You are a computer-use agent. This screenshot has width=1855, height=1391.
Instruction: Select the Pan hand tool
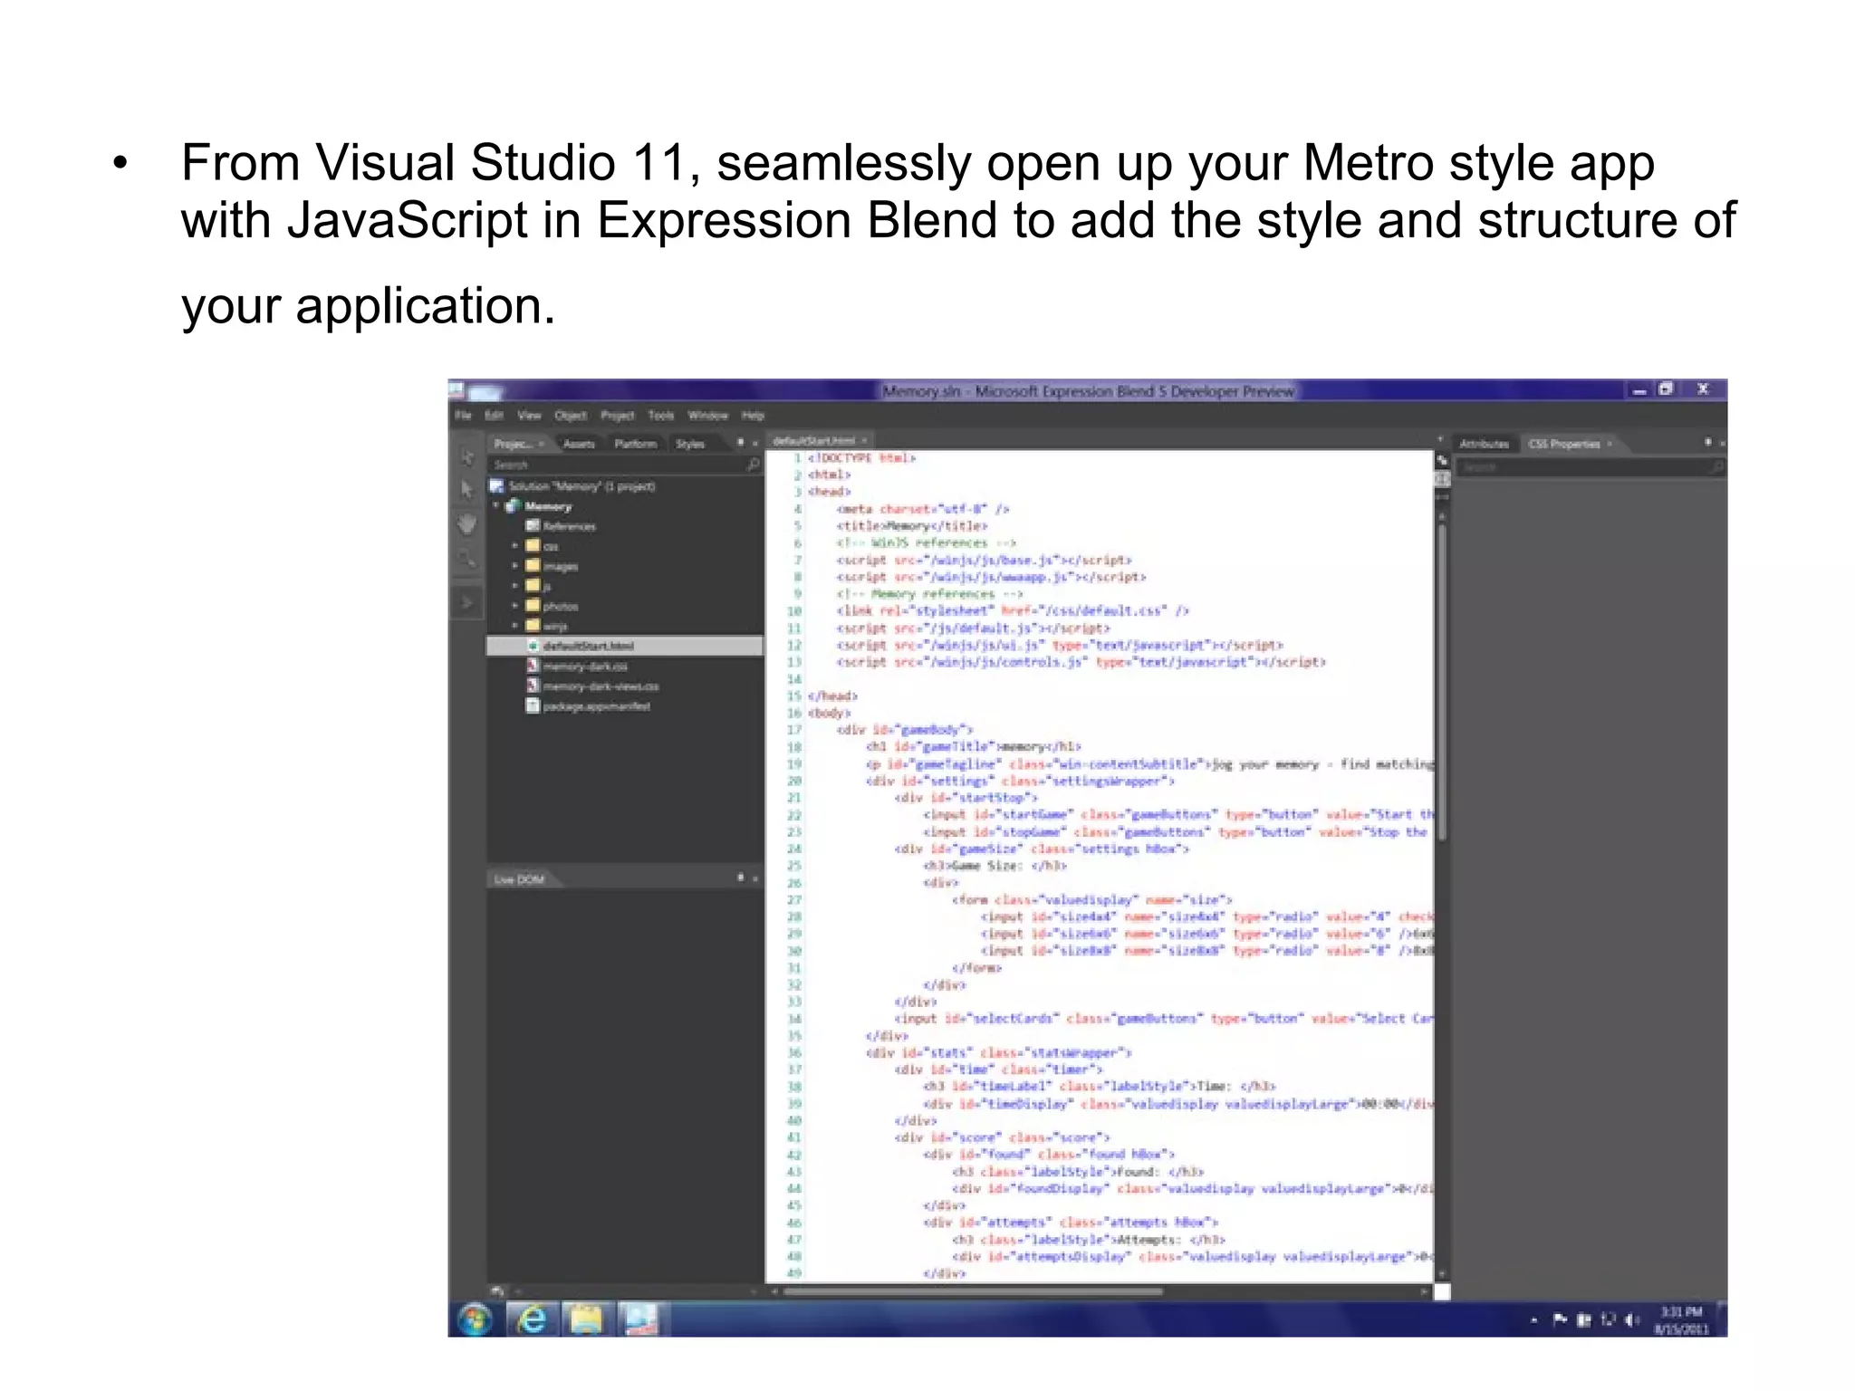467,523
